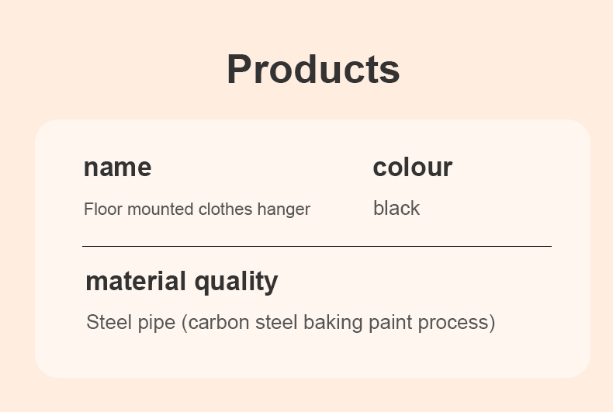Image resolution: width=613 pixels, height=412 pixels.
Task: Click the word quality in material heading
Action: coord(236,282)
